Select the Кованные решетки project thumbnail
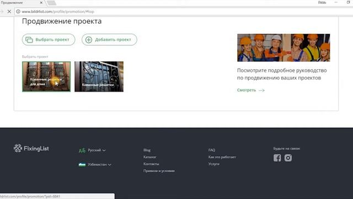 point(99,77)
